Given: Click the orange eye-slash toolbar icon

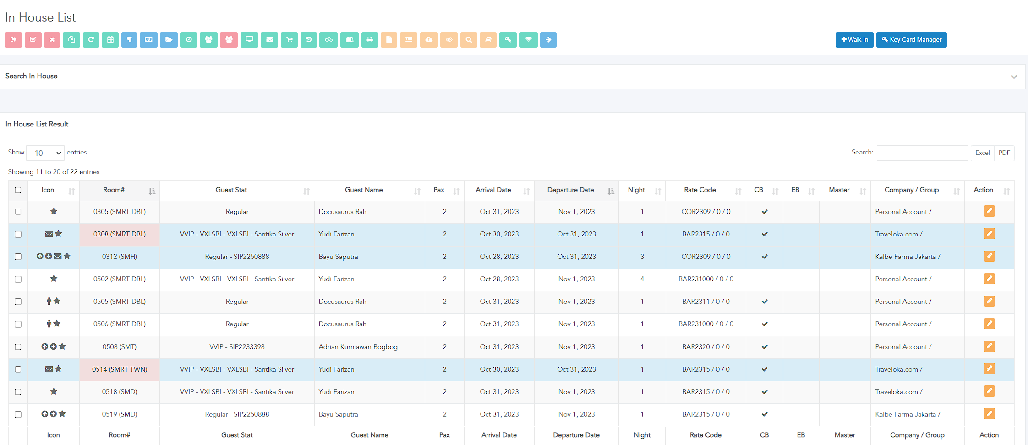Looking at the screenshot, I should pyautogui.click(x=449, y=40).
